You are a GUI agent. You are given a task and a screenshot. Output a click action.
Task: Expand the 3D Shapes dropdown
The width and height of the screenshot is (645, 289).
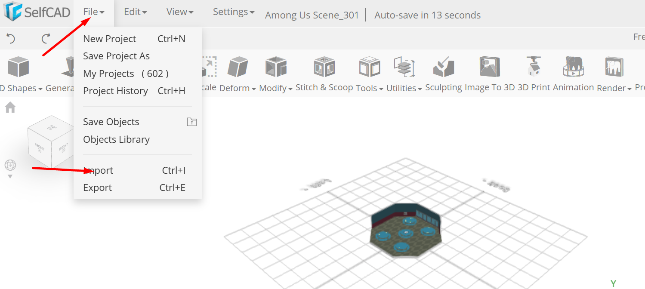pos(40,89)
